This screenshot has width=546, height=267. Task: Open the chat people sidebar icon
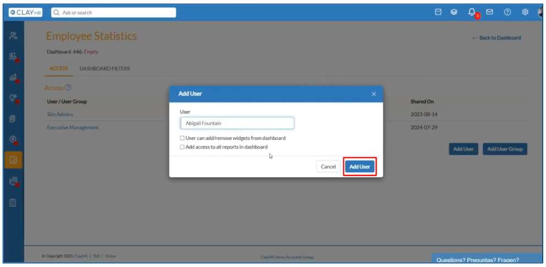(x=13, y=181)
